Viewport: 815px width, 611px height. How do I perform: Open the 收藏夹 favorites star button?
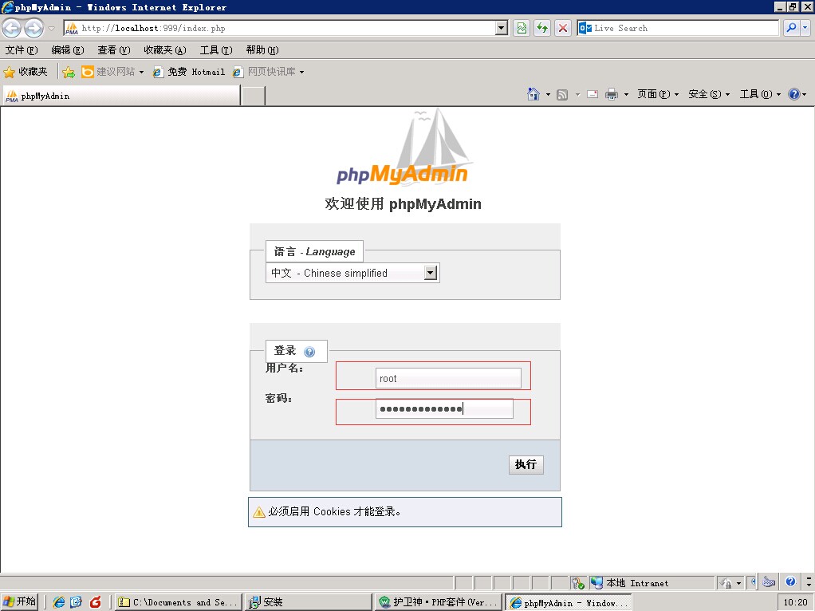coord(26,72)
